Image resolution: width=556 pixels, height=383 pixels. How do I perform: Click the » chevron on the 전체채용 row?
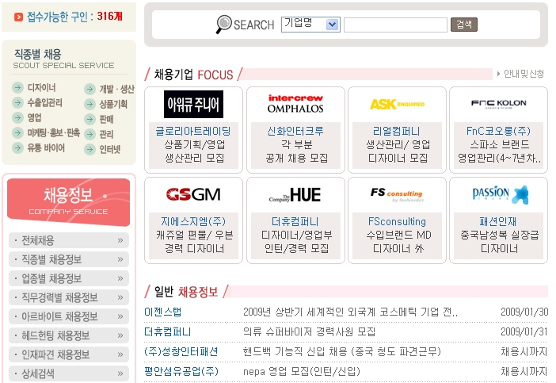120,240
